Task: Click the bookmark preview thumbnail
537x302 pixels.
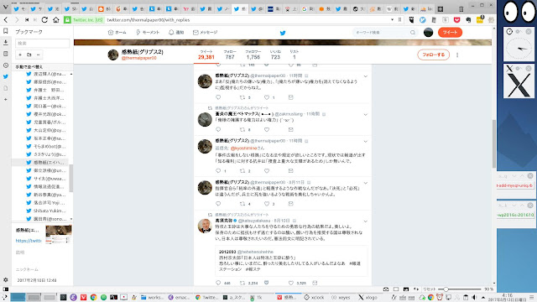Action: point(59,234)
